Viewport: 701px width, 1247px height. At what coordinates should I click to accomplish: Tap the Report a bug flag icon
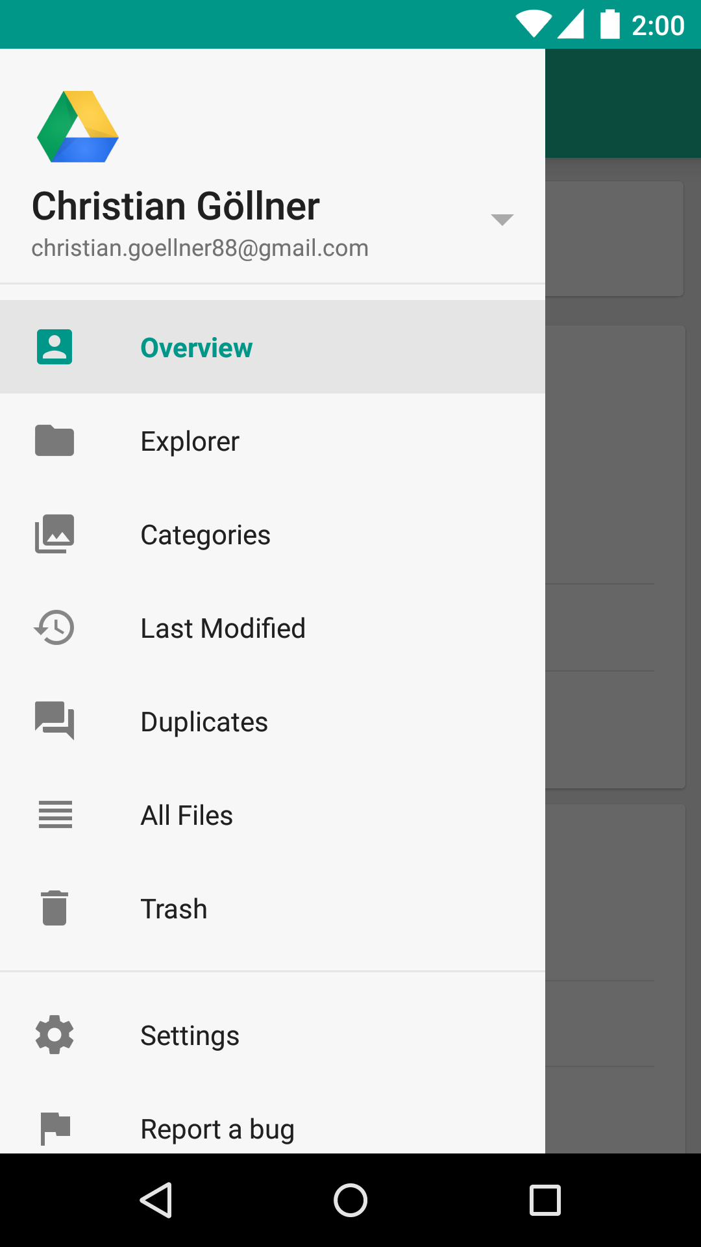click(x=55, y=1129)
